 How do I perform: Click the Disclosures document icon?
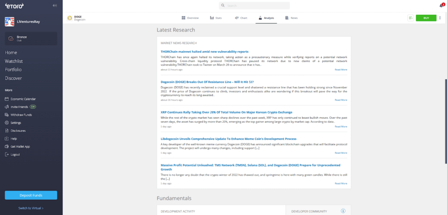tap(7, 131)
